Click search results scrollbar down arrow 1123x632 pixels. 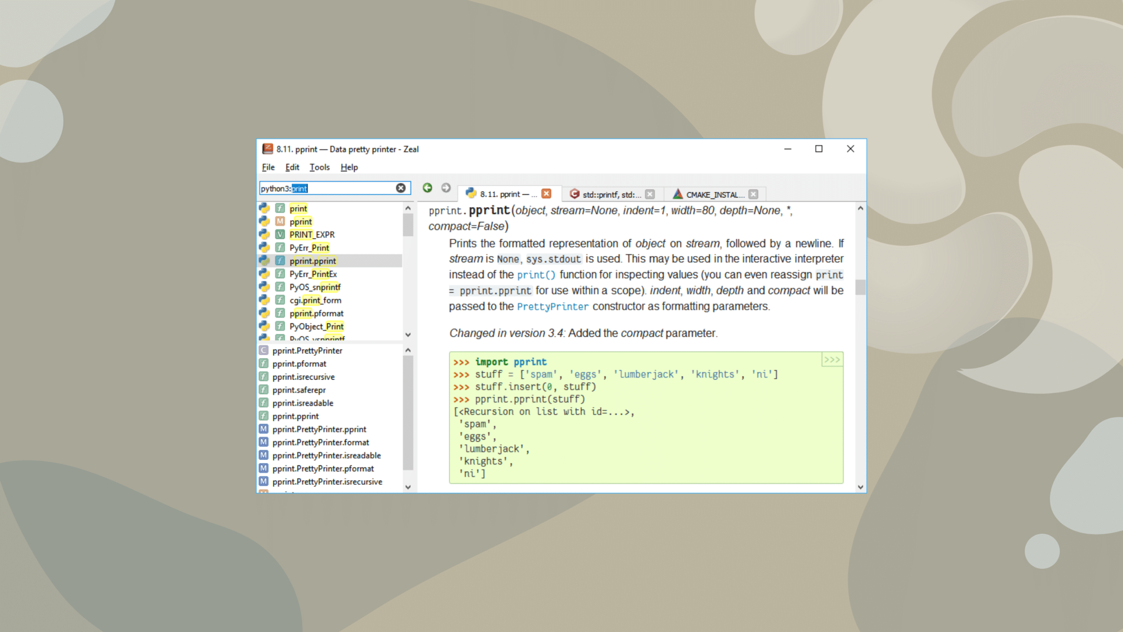(x=408, y=335)
